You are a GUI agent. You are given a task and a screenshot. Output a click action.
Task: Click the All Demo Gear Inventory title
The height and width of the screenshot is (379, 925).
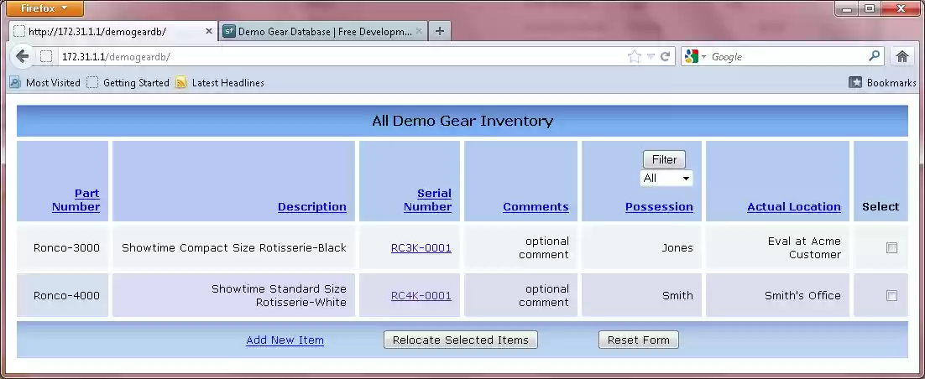462,121
